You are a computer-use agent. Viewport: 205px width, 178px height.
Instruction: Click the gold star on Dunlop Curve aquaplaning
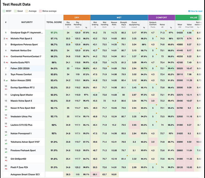point(139,84)
